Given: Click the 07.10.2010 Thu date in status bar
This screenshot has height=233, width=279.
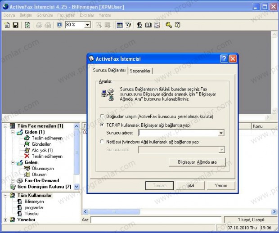Looking at the screenshot, I should (242, 228).
